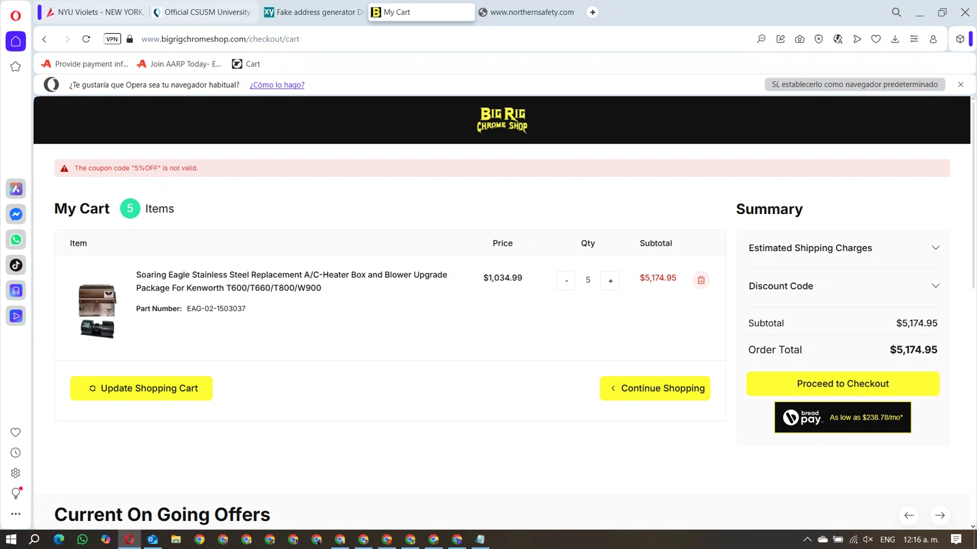Image resolution: width=977 pixels, height=549 pixels.
Task: Open WhatsApp in Opera sidebar
Action: pyautogui.click(x=16, y=239)
